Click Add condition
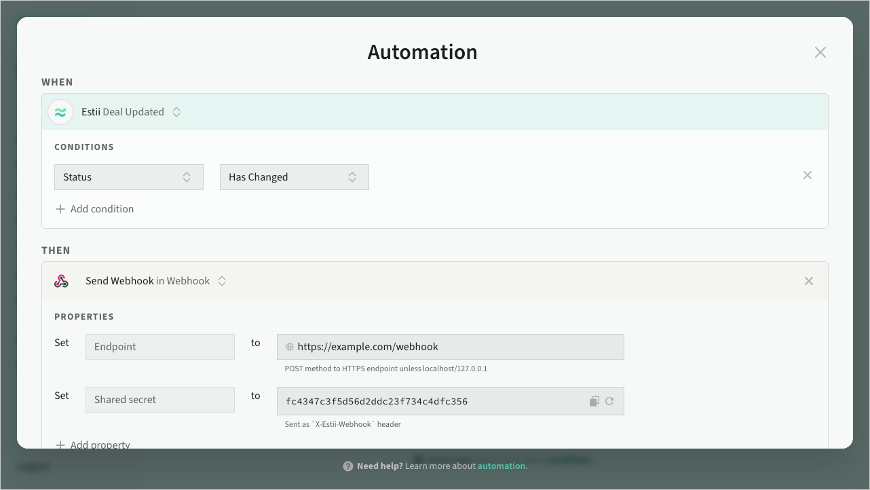870x490 pixels. pos(94,209)
